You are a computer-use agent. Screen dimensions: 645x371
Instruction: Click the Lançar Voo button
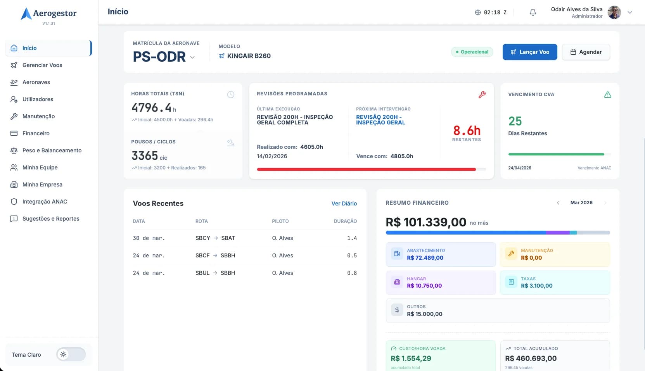point(530,52)
